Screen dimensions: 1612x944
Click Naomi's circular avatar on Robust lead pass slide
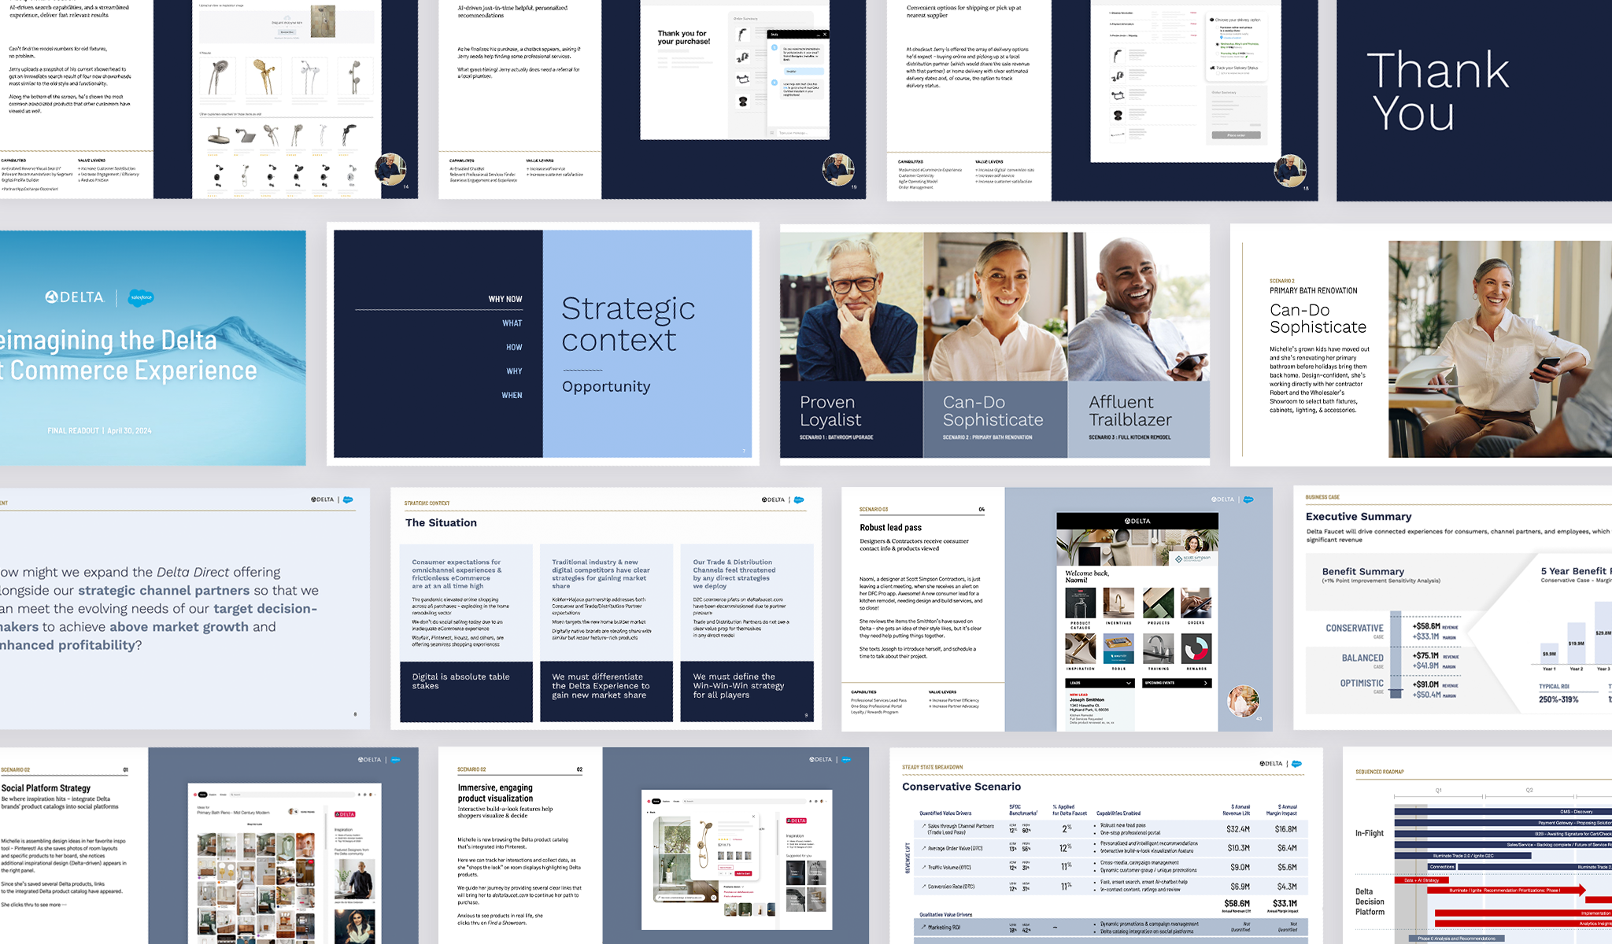tap(1243, 700)
